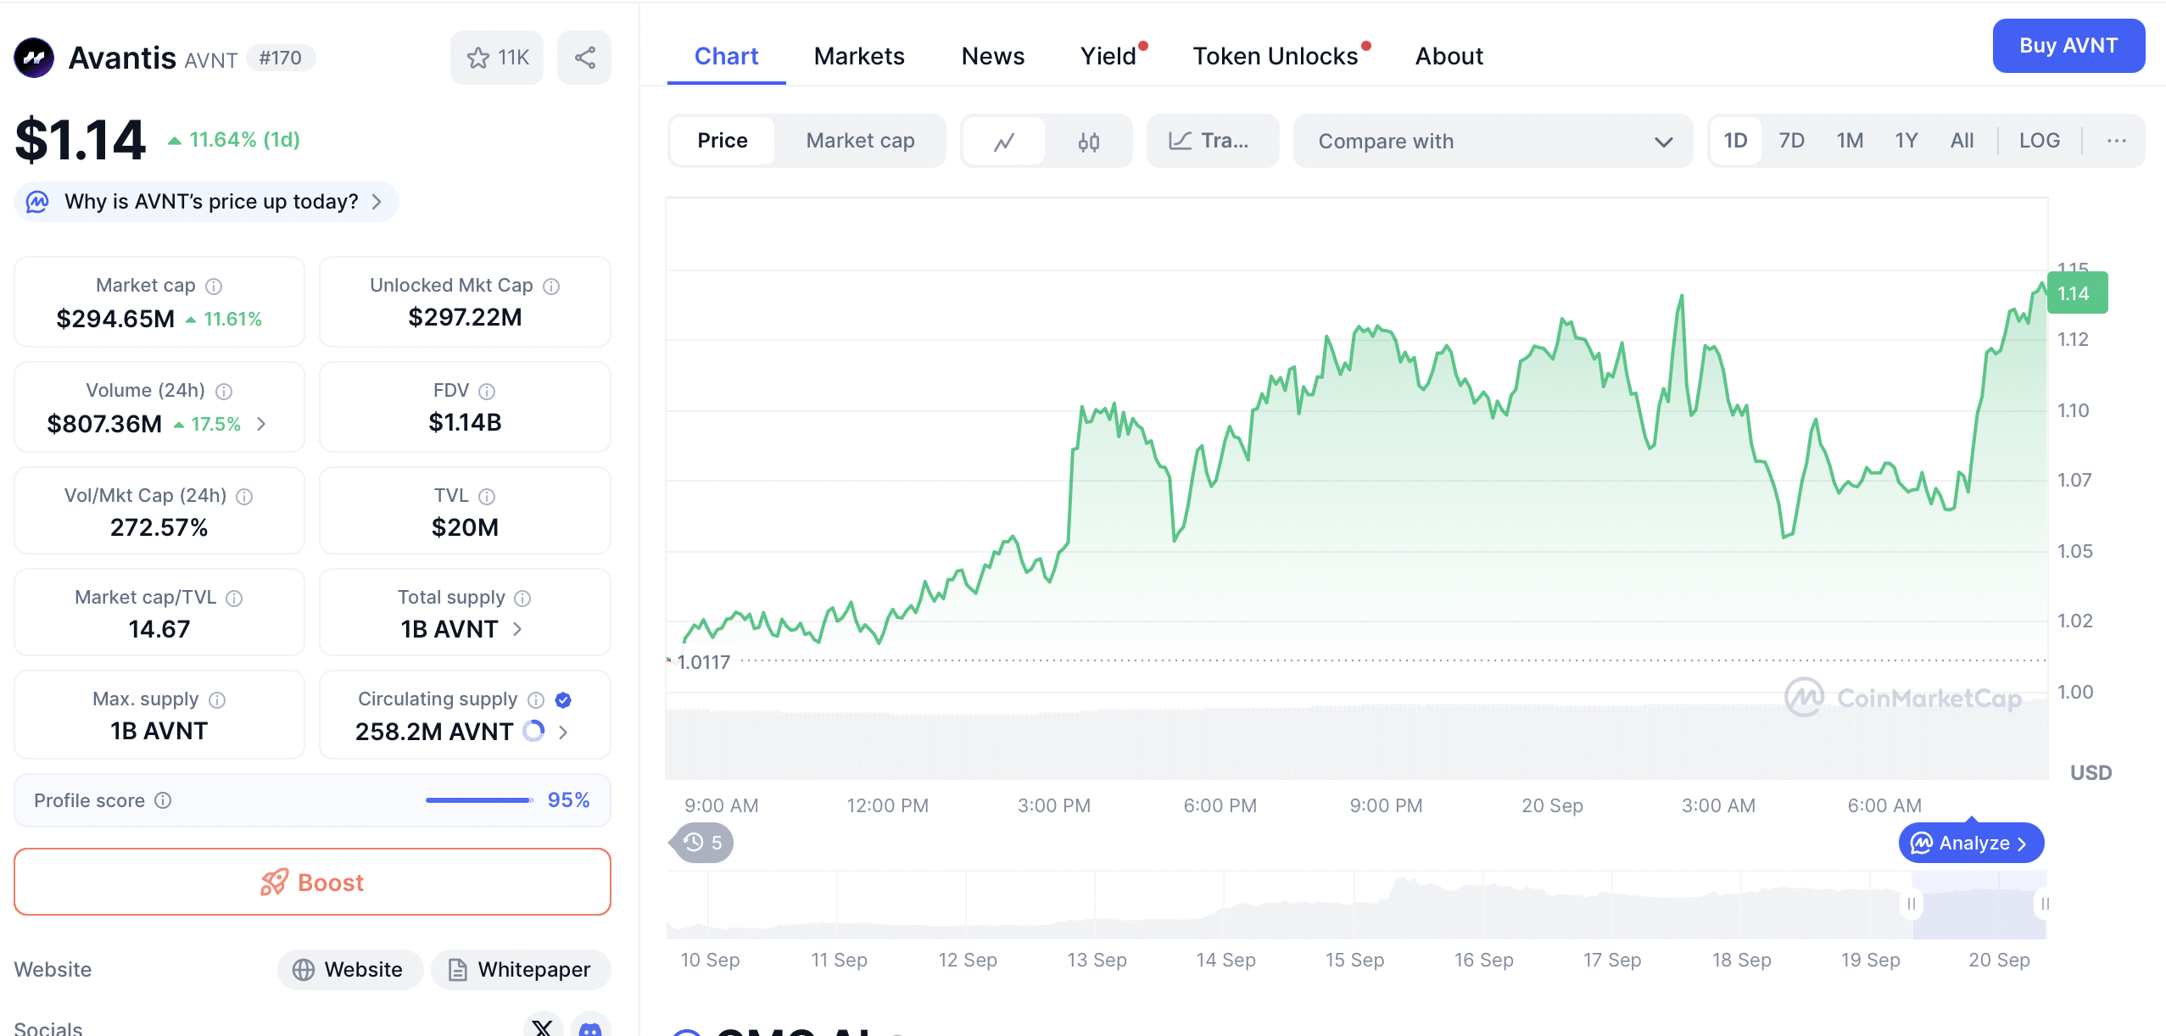Switch to line chart view
This screenshot has height=1036, width=2166.
1004,141
